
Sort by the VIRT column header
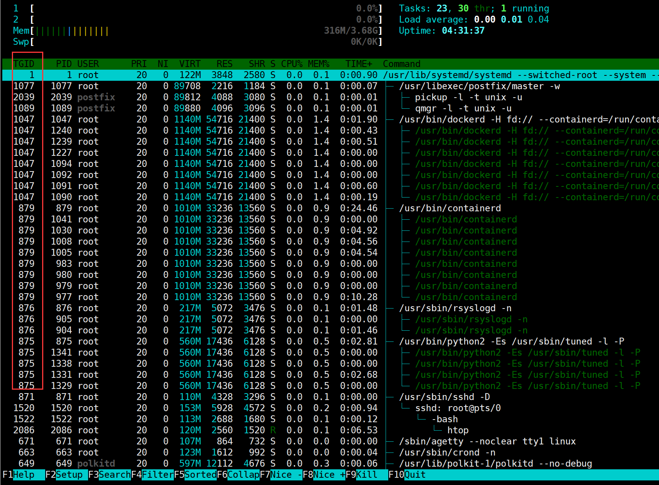tap(190, 64)
